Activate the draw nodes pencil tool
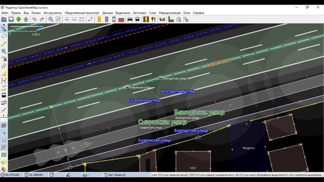Image resolution: width=324 pixels, height=182 pixels. coord(4,44)
